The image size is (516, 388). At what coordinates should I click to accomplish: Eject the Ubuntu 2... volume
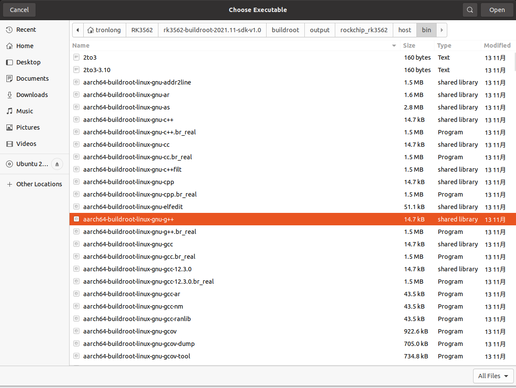(57, 164)
